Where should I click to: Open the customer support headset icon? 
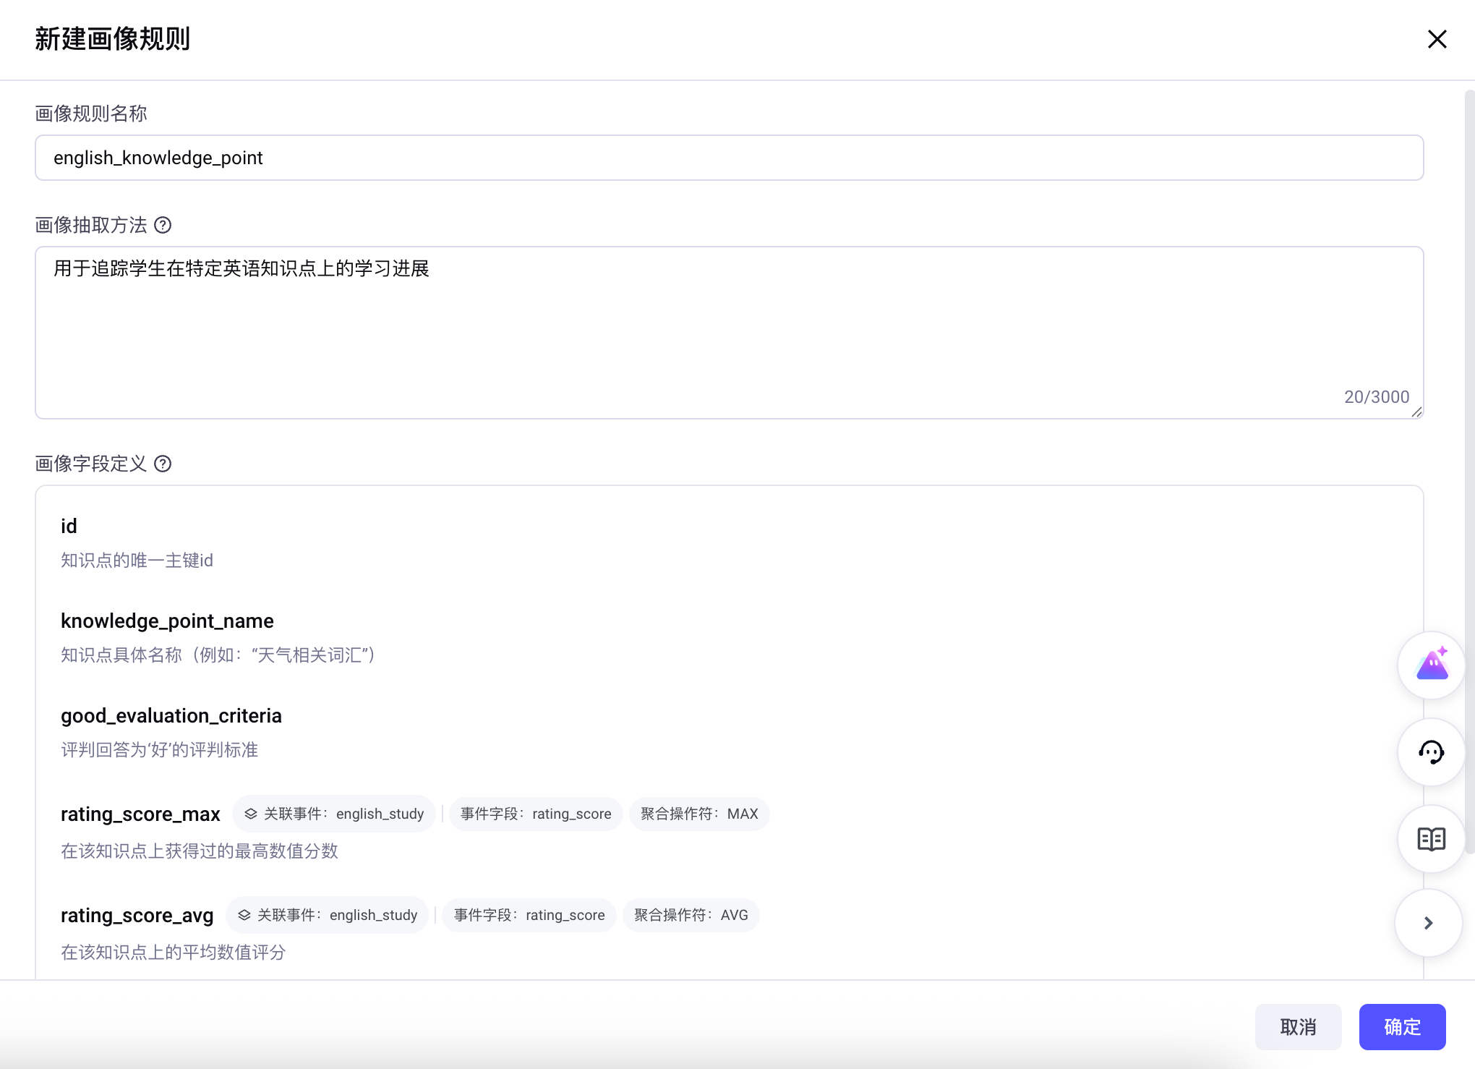(x=1431, y=752)
